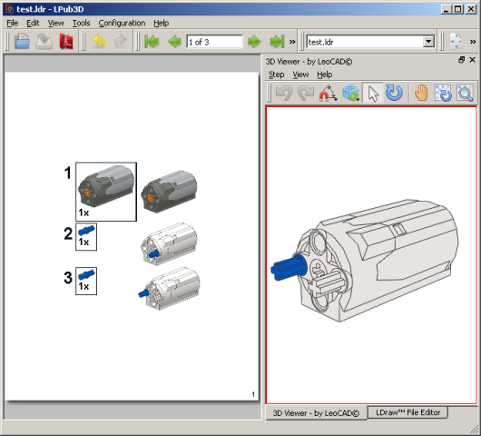Go to the previous page
Image resolution: width=481 pixels, height=436 pixels.
174,42
